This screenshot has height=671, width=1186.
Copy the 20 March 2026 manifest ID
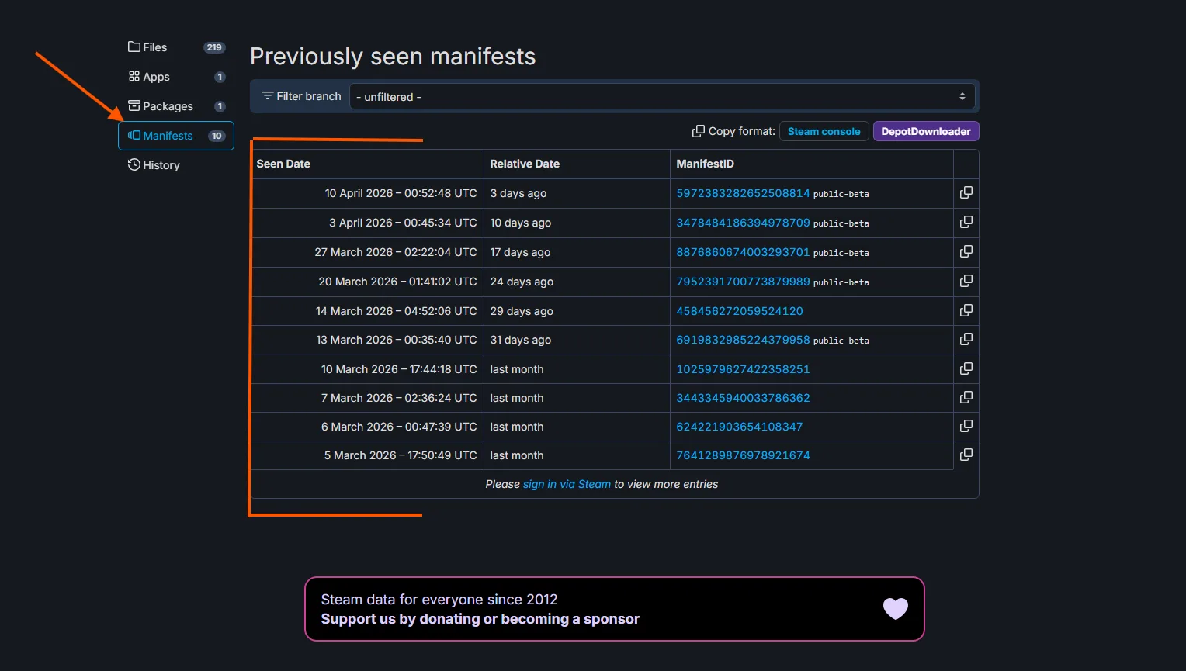click(966, 281)
